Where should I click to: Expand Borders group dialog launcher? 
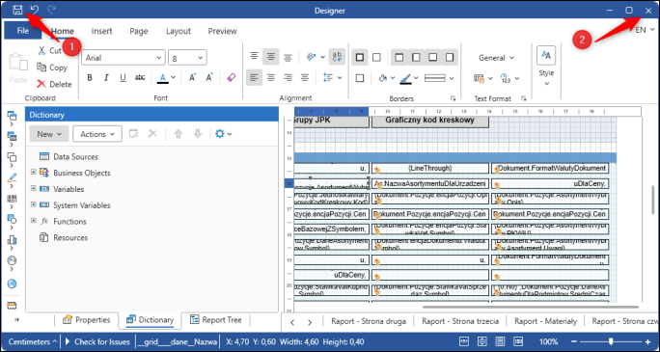point(453,98)
